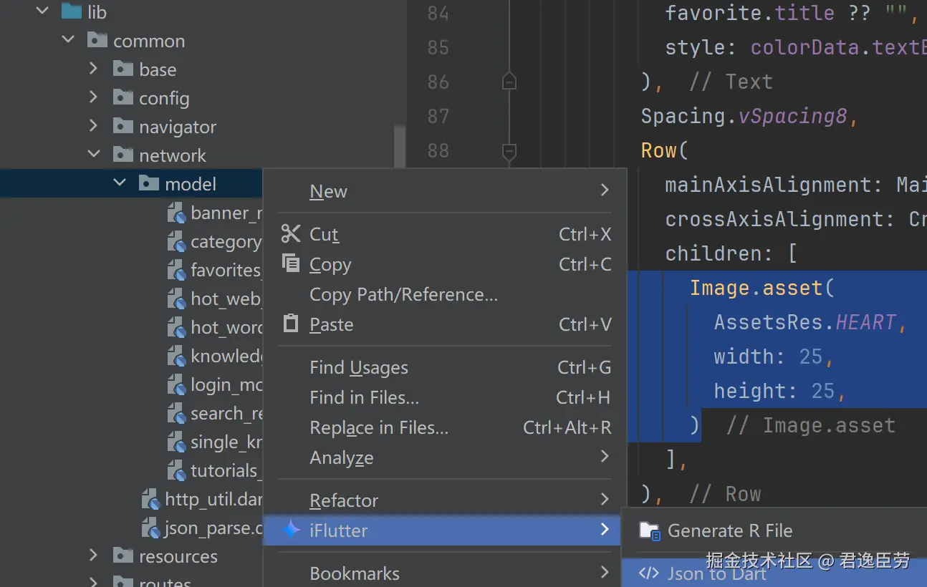Click the http_util.dart file icon
The image size is (927, 587).
150,499
